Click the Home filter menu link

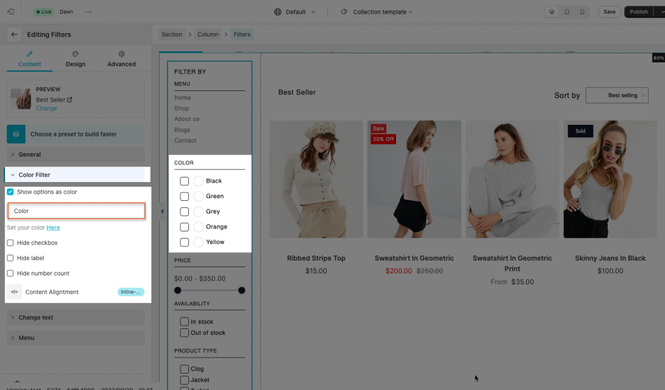point(182,97)
